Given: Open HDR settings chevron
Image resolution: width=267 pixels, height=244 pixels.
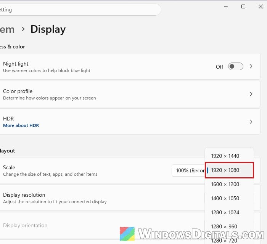Looking at the screenshot, I should [251, 122].
